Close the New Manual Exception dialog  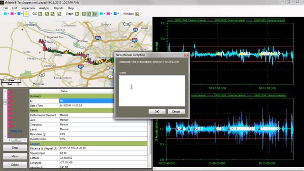click(186, 55)
